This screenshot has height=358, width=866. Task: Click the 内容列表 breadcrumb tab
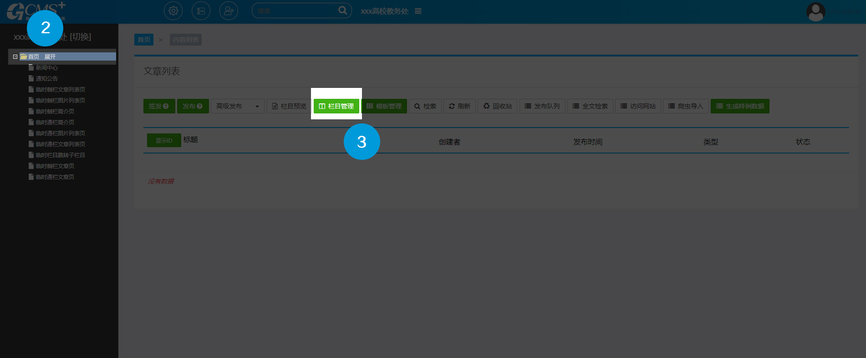[186, 40]
